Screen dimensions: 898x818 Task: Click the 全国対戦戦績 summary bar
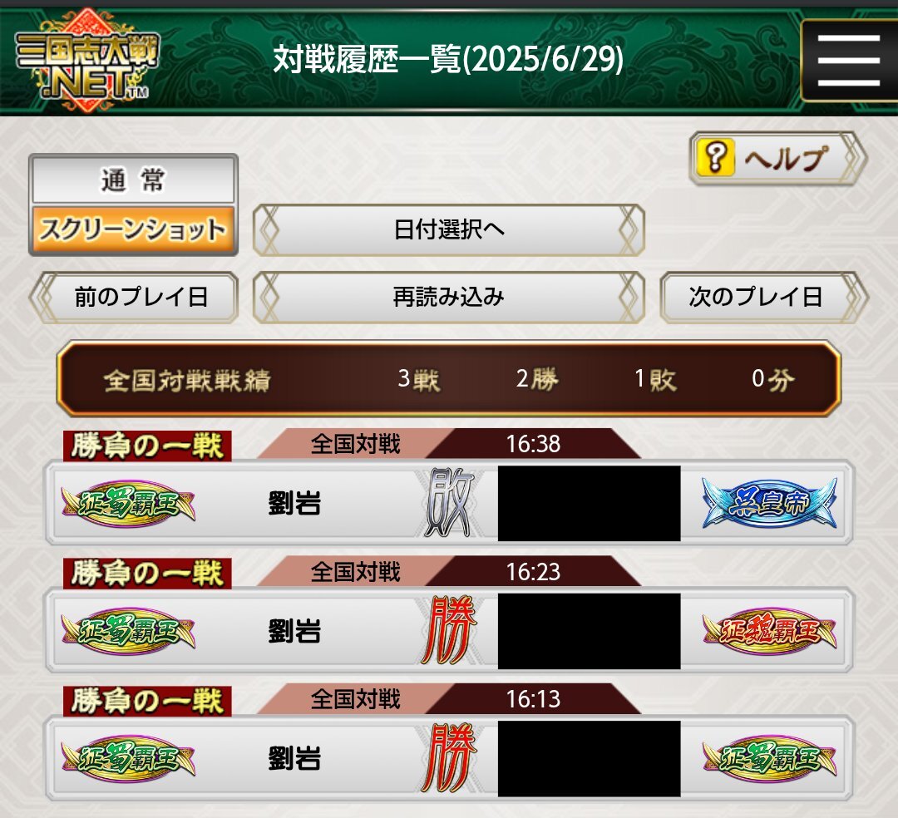(449, 378)
